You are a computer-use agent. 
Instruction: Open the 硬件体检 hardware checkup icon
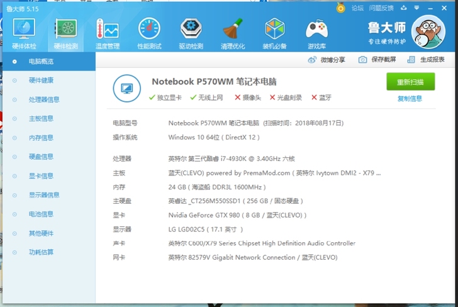(x=24, y=33)
